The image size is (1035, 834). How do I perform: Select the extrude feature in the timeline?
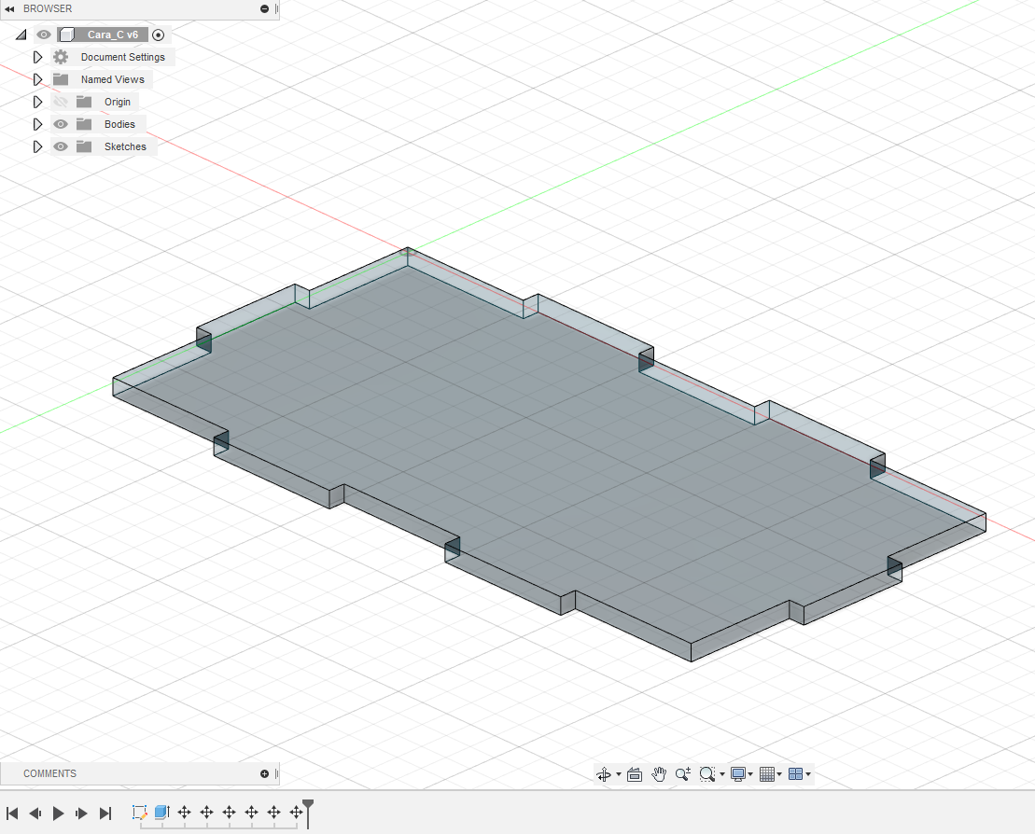[161, 813]
